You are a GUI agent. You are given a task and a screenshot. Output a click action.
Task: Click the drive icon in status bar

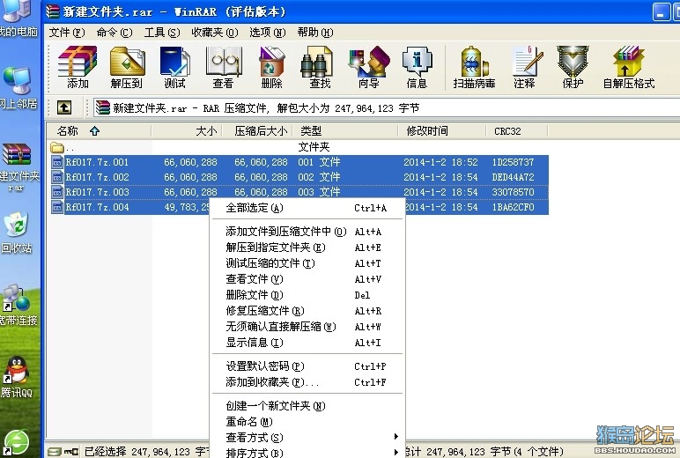pos(55,452)
